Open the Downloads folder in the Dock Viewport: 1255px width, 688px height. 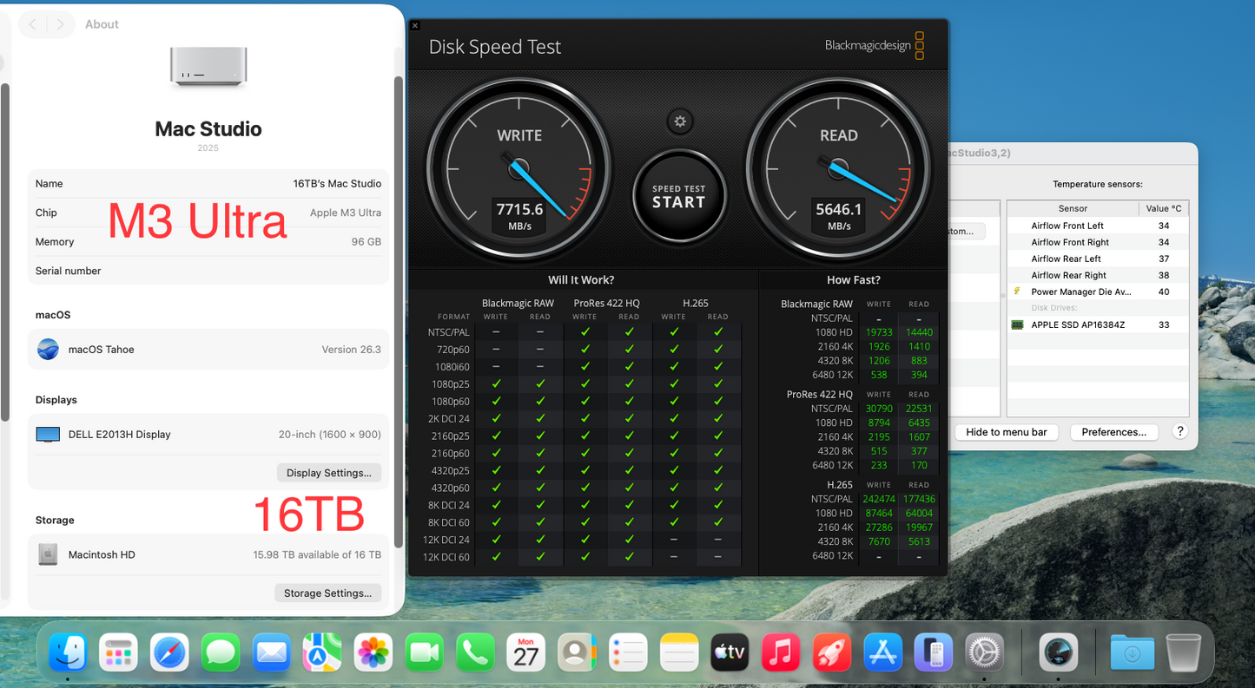tap(1132, 652)
